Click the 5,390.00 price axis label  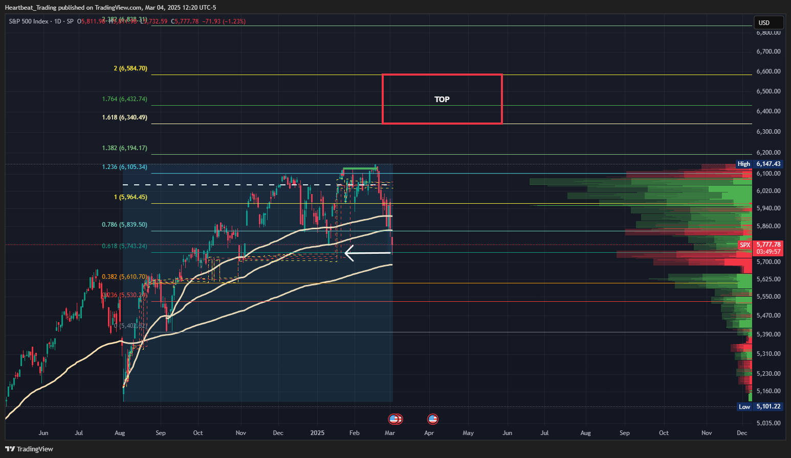coord(768,334)
